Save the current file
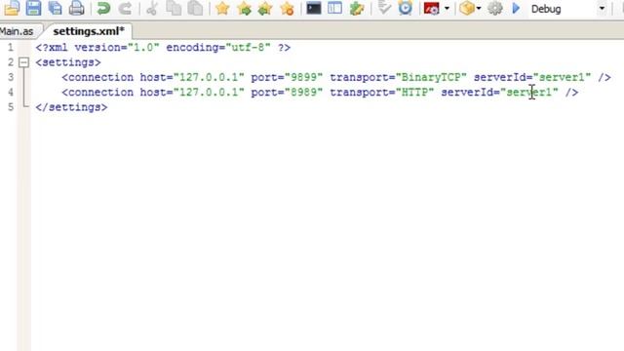The height and width of the screenshot is (351, 624). point(33,9)
